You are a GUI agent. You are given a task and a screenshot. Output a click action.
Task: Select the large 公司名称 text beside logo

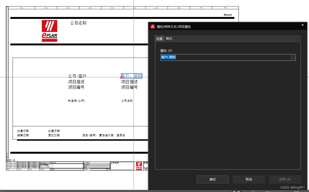(79, 23)
